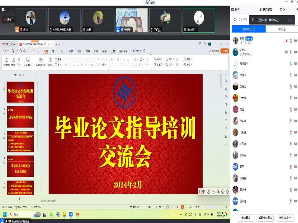Open the 会议管控 meeting control dropdown
Viewport: 298px width, 223px height.
[x=285, y=217]
